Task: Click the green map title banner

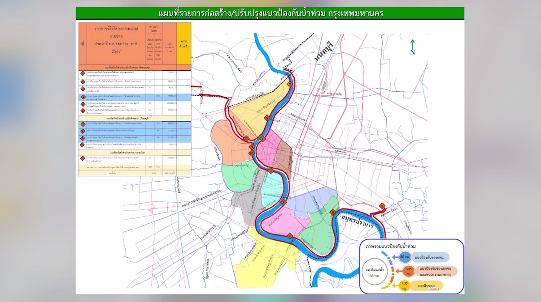Action: point(270,13)
